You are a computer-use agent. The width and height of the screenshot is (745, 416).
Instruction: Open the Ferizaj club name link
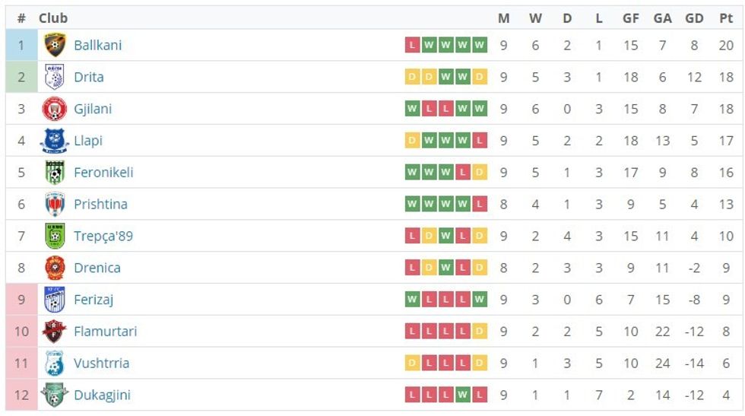pyautogui.click(x=94, y=300)
